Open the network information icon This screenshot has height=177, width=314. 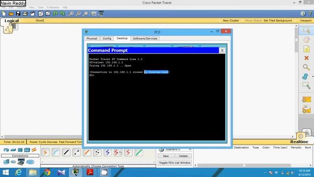point(303,14)
